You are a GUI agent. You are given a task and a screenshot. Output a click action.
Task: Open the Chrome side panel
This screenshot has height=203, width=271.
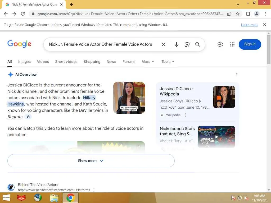pyautogui.click(x=248, y=14)
